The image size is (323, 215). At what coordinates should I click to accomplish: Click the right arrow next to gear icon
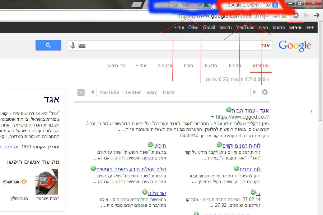tap(254, 92)
